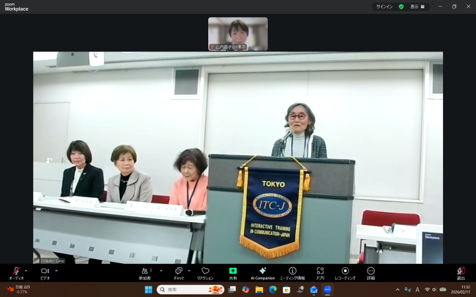Open the chat panel
The image size is (476, 297).
tap(178, 271)
